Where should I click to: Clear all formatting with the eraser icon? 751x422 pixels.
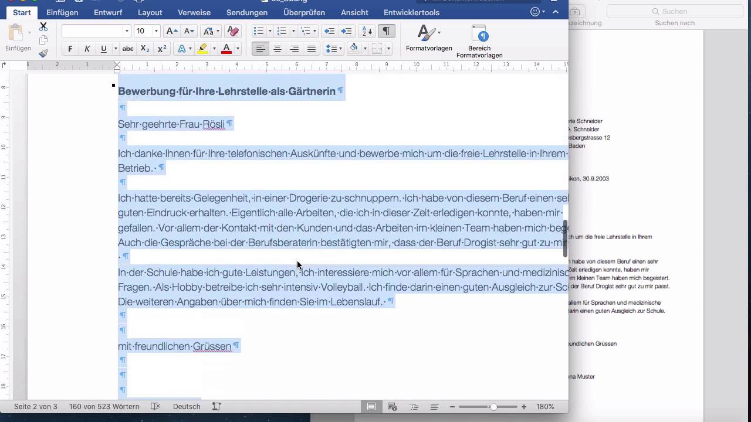pos(233,31)
